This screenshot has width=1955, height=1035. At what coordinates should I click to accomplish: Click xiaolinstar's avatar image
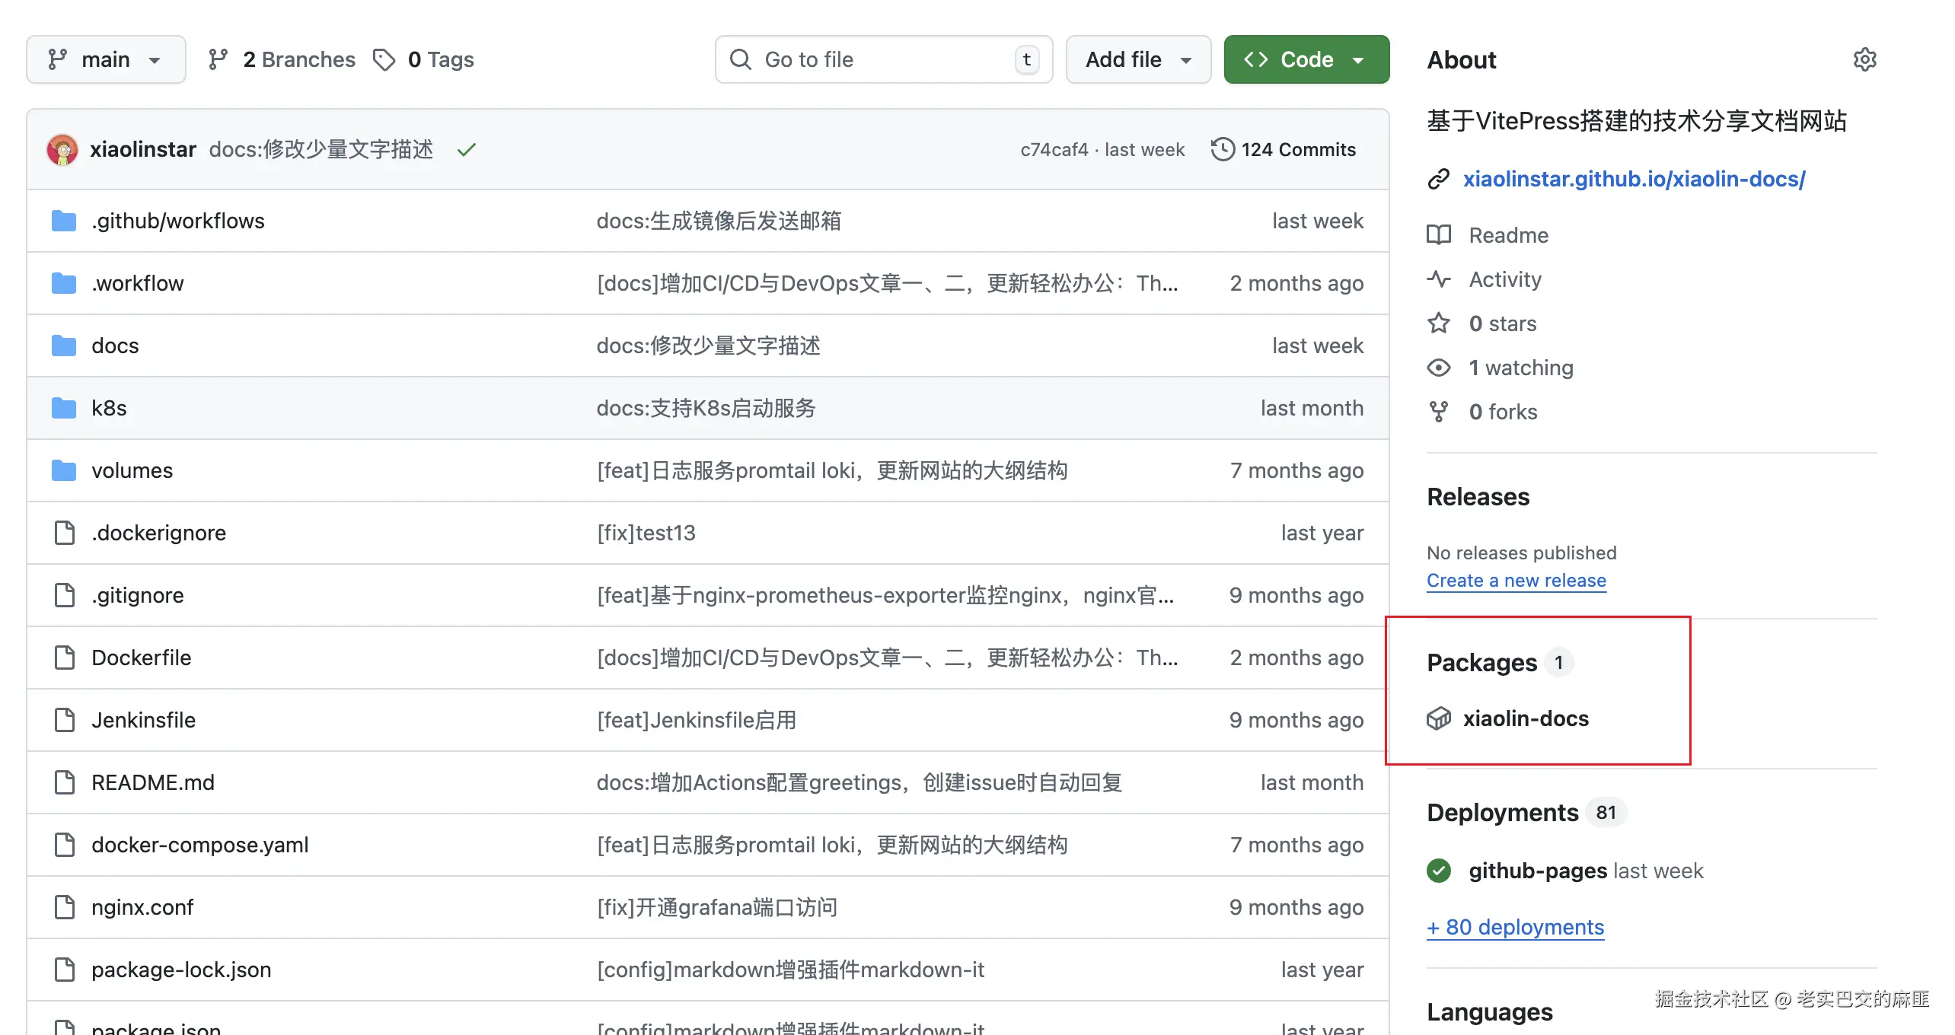(62, 150)
